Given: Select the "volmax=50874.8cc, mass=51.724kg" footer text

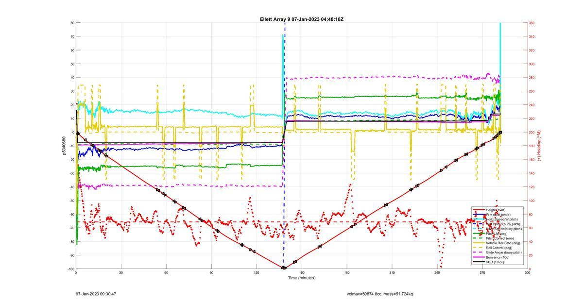Looking at the screenshot, I should [x=380, y=294].
